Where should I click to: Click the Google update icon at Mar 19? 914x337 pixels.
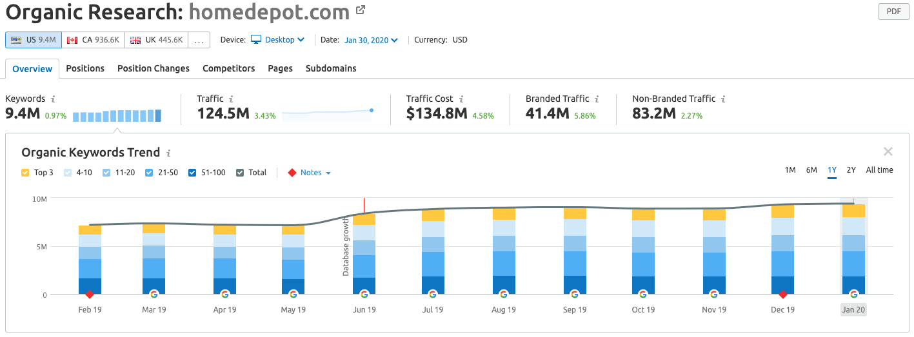point(154,294)
